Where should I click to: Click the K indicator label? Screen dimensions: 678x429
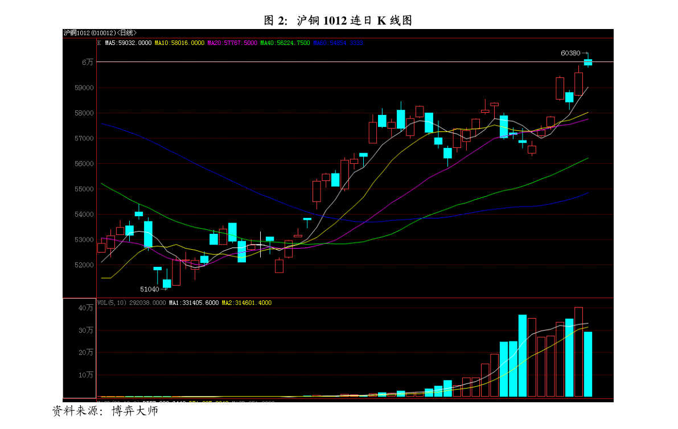tap(99, 43)
